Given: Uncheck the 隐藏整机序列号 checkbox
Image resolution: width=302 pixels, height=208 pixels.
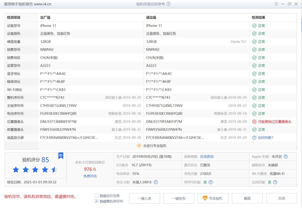Looking at the screenshot, I should (x=97, y=201).
